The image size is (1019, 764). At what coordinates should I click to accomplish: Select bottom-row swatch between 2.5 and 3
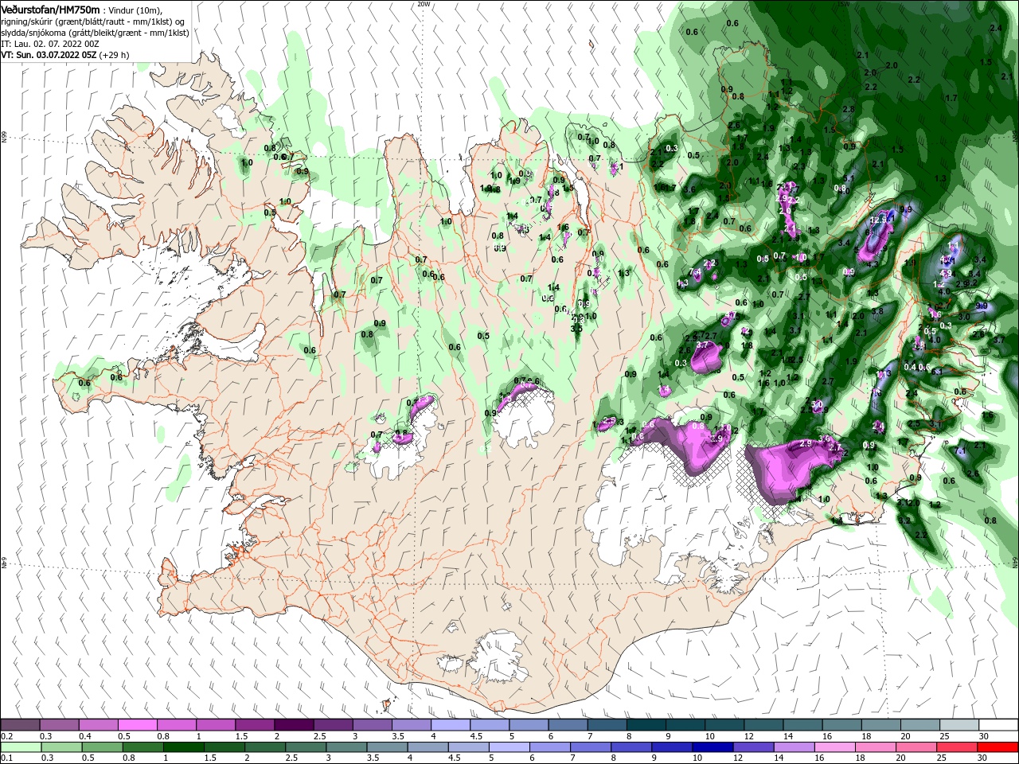(x=306, y=747)
